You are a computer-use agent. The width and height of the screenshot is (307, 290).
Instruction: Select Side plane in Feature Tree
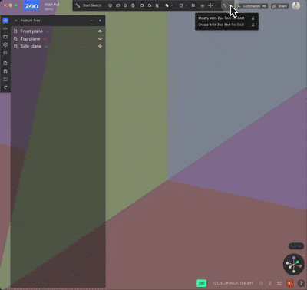pyautogui.click(x=31, y=46)
